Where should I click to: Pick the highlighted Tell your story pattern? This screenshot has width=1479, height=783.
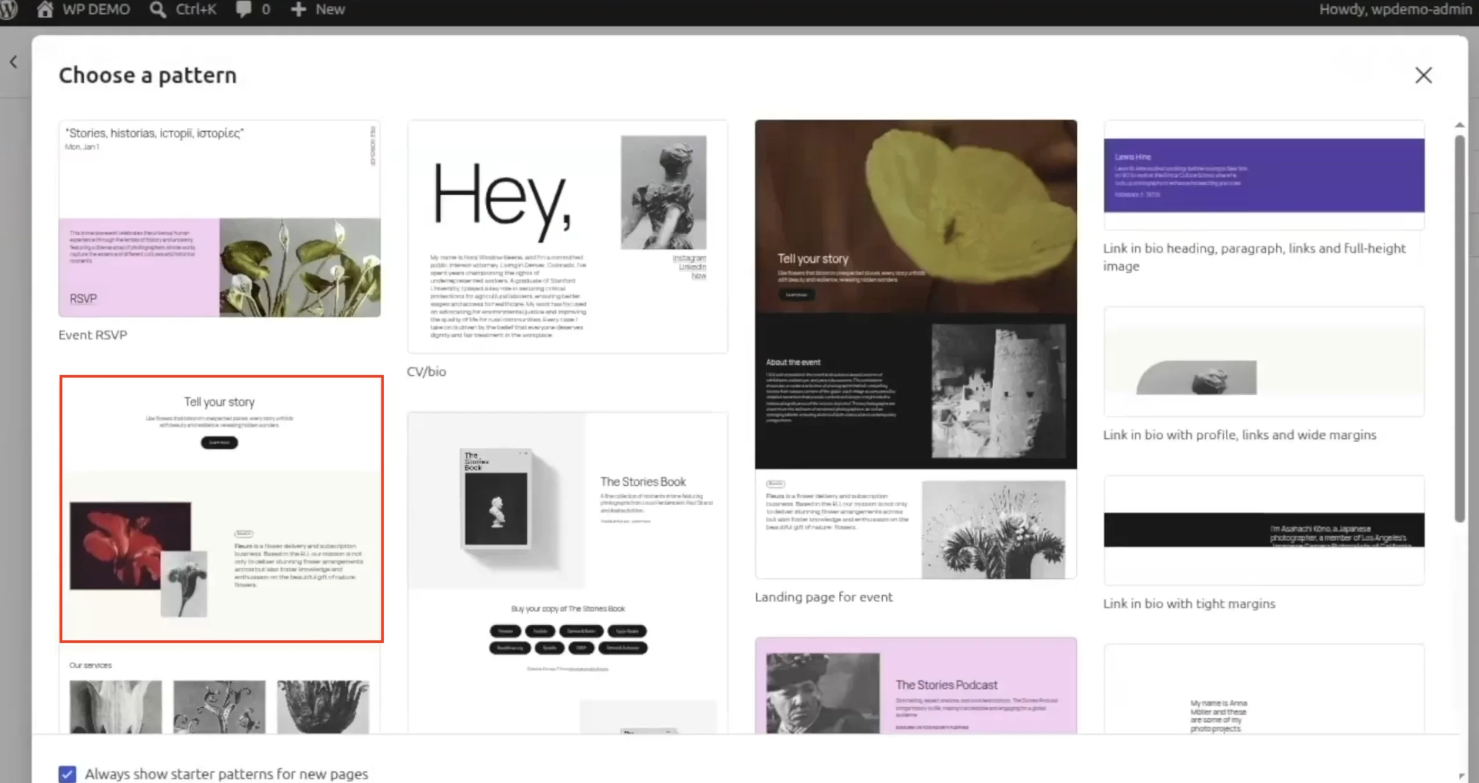[x=221, y=509]
